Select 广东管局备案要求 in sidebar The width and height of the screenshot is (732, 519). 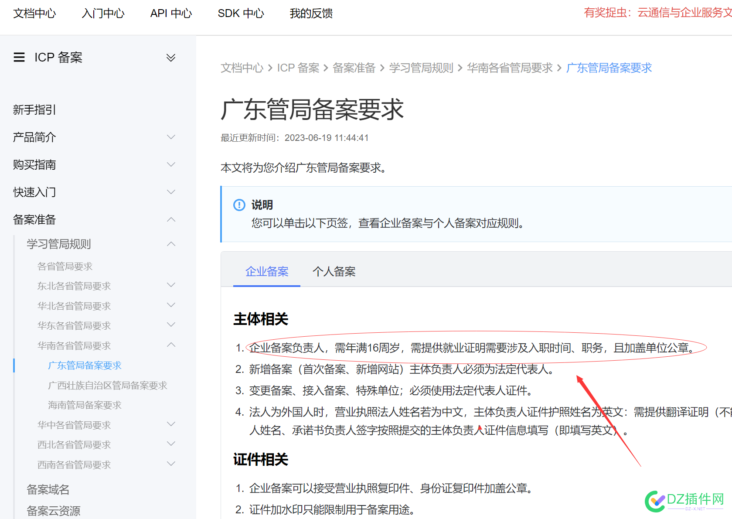pos(85,365)
